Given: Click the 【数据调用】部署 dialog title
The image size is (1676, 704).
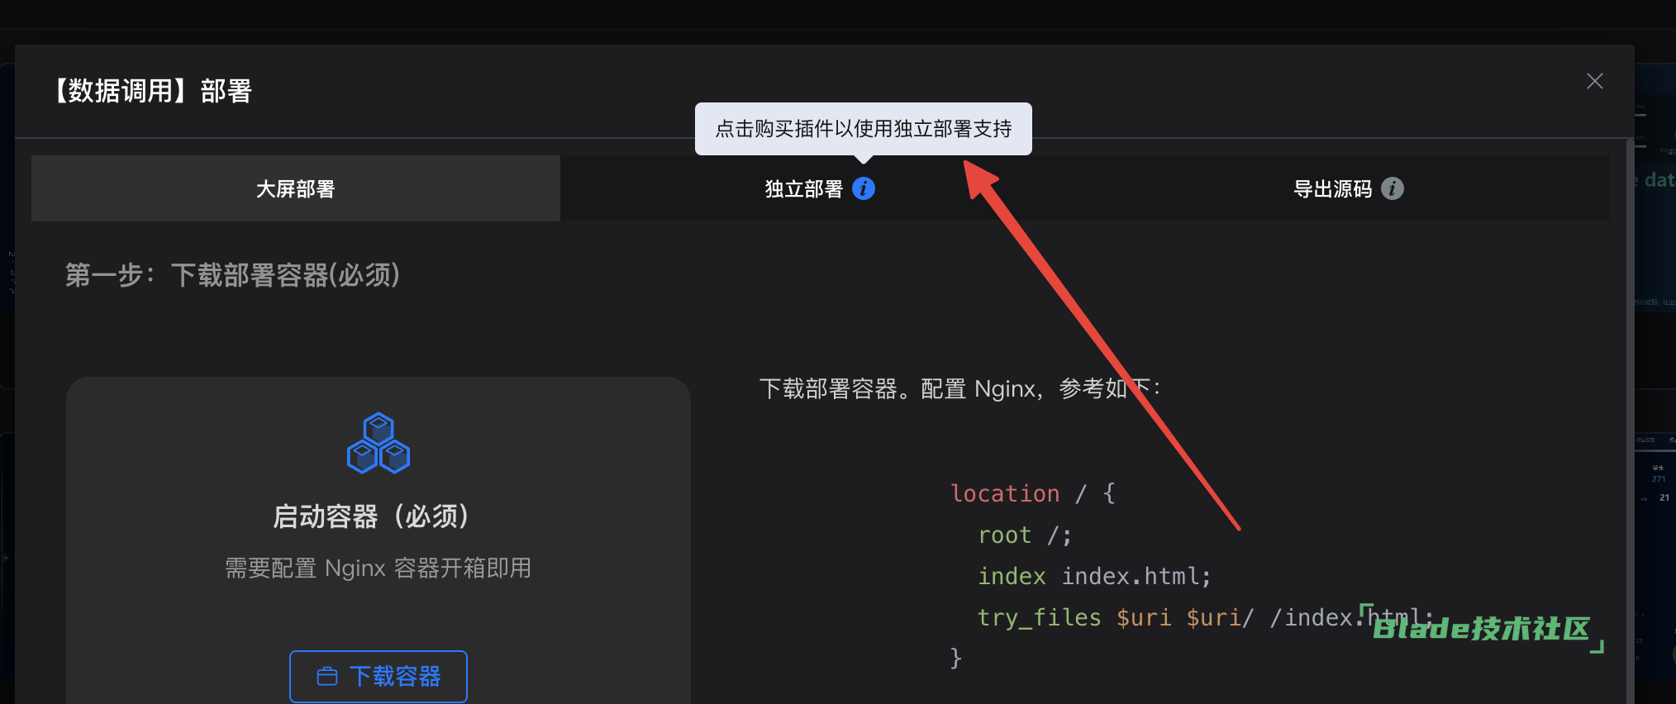Looking at the screenshot, I should [152, 91].
